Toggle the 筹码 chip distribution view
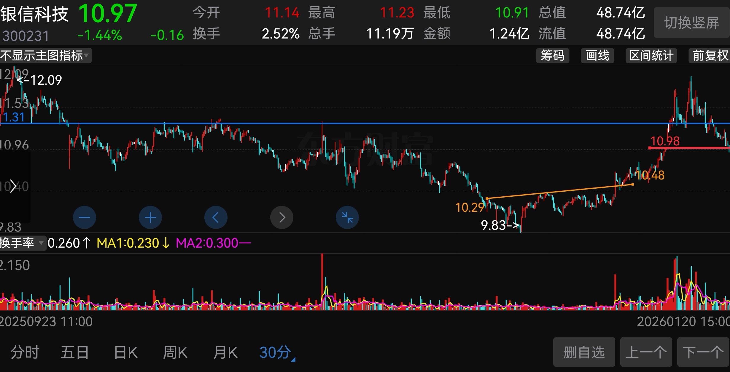The width and height of the screenshot is (730, 372). [x=552, y=56]
